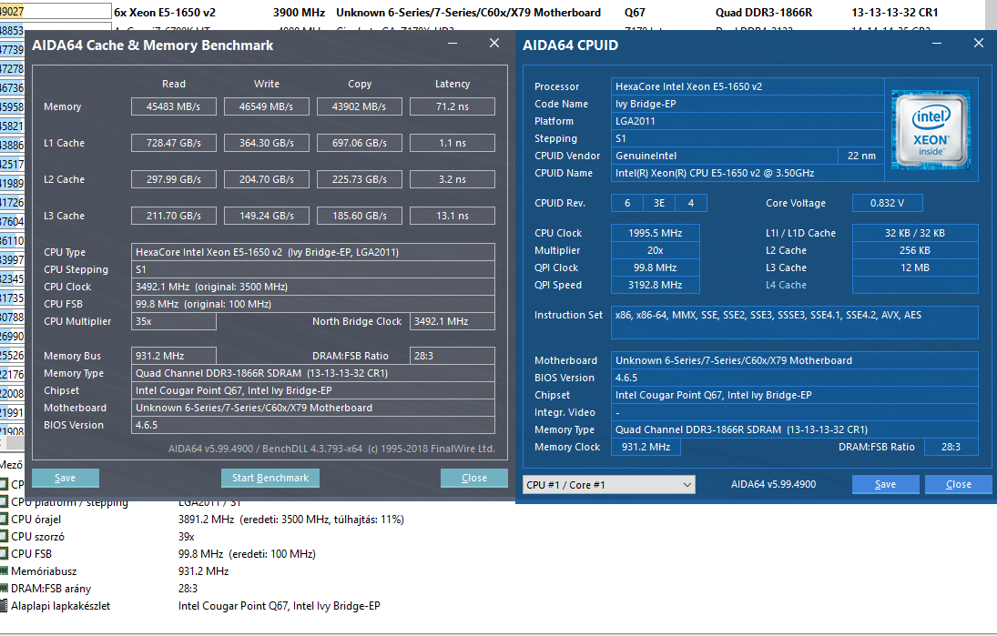Click the L2 Cache write value 204.70 GB/s
The image size is (997, 636).
click(x=267, y=179)
